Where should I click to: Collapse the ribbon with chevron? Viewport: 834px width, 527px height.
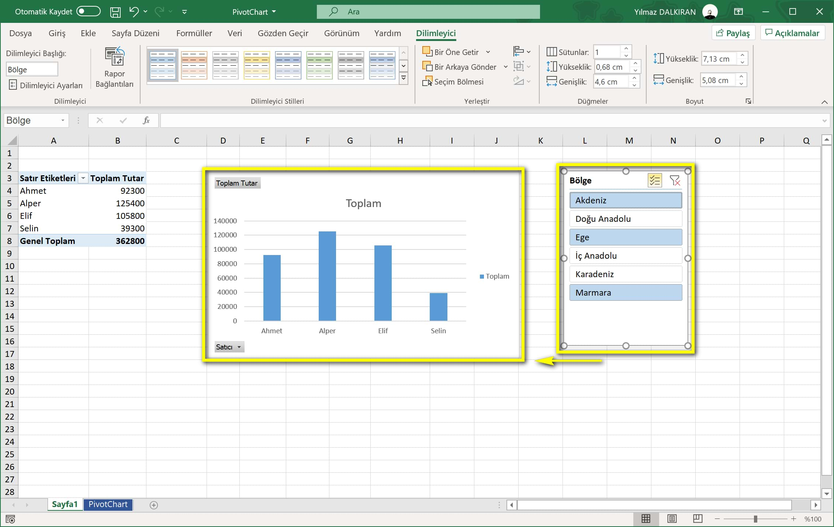coord(824,102)
